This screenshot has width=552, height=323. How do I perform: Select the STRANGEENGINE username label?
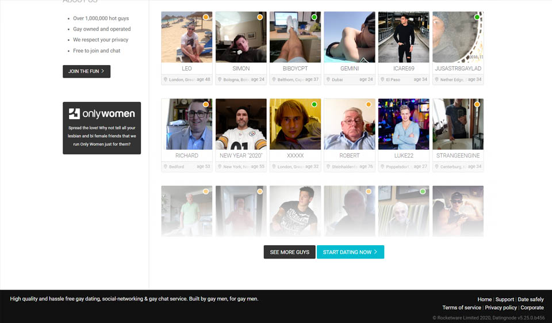click(458, 155)
